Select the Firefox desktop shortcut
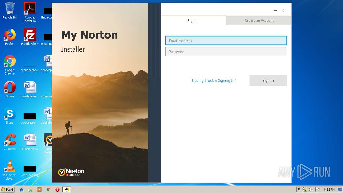This screenshot has width=343, height=193. (10, 37)
